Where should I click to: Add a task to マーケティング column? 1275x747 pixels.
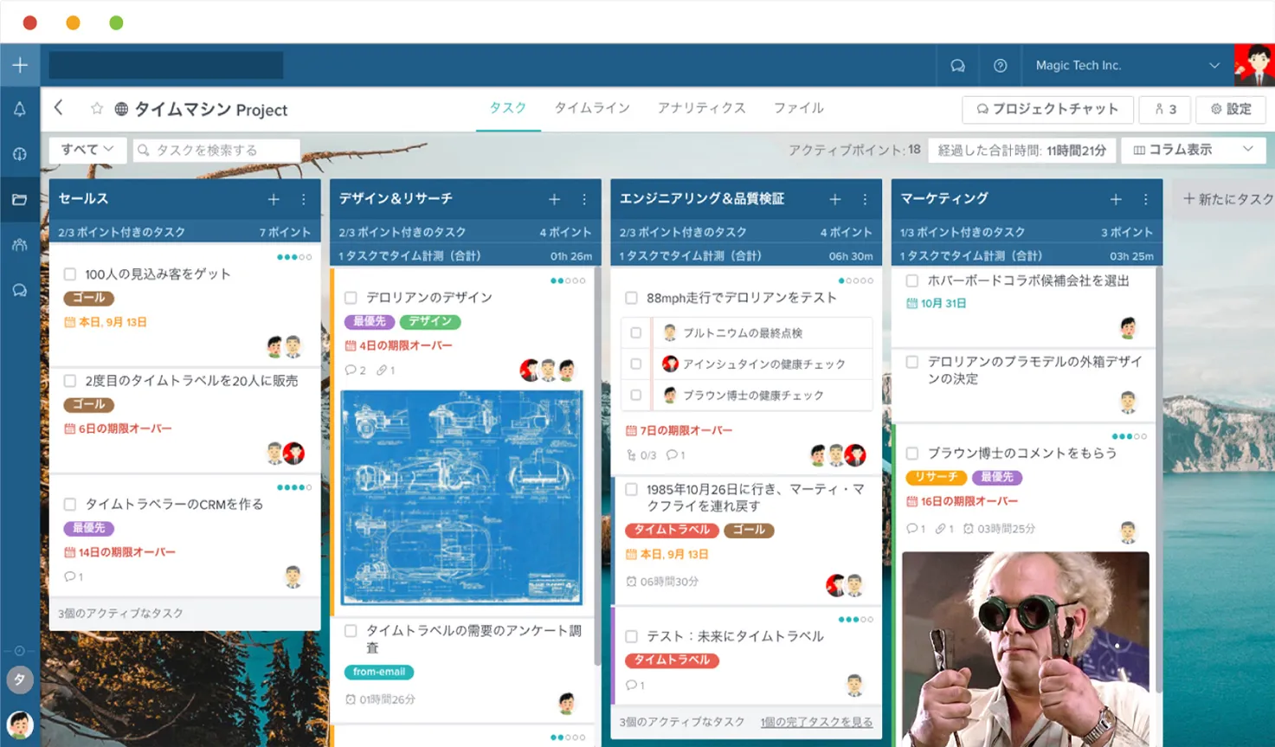1116,199
